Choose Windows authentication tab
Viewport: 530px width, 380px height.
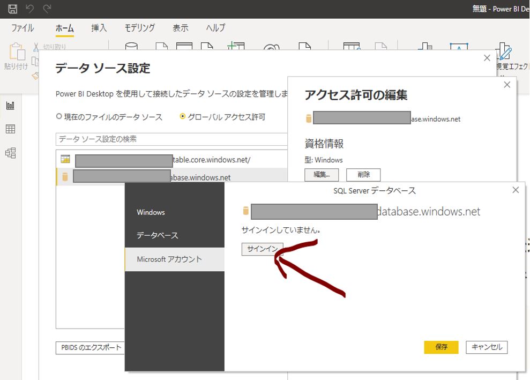[x=151, y=212]
